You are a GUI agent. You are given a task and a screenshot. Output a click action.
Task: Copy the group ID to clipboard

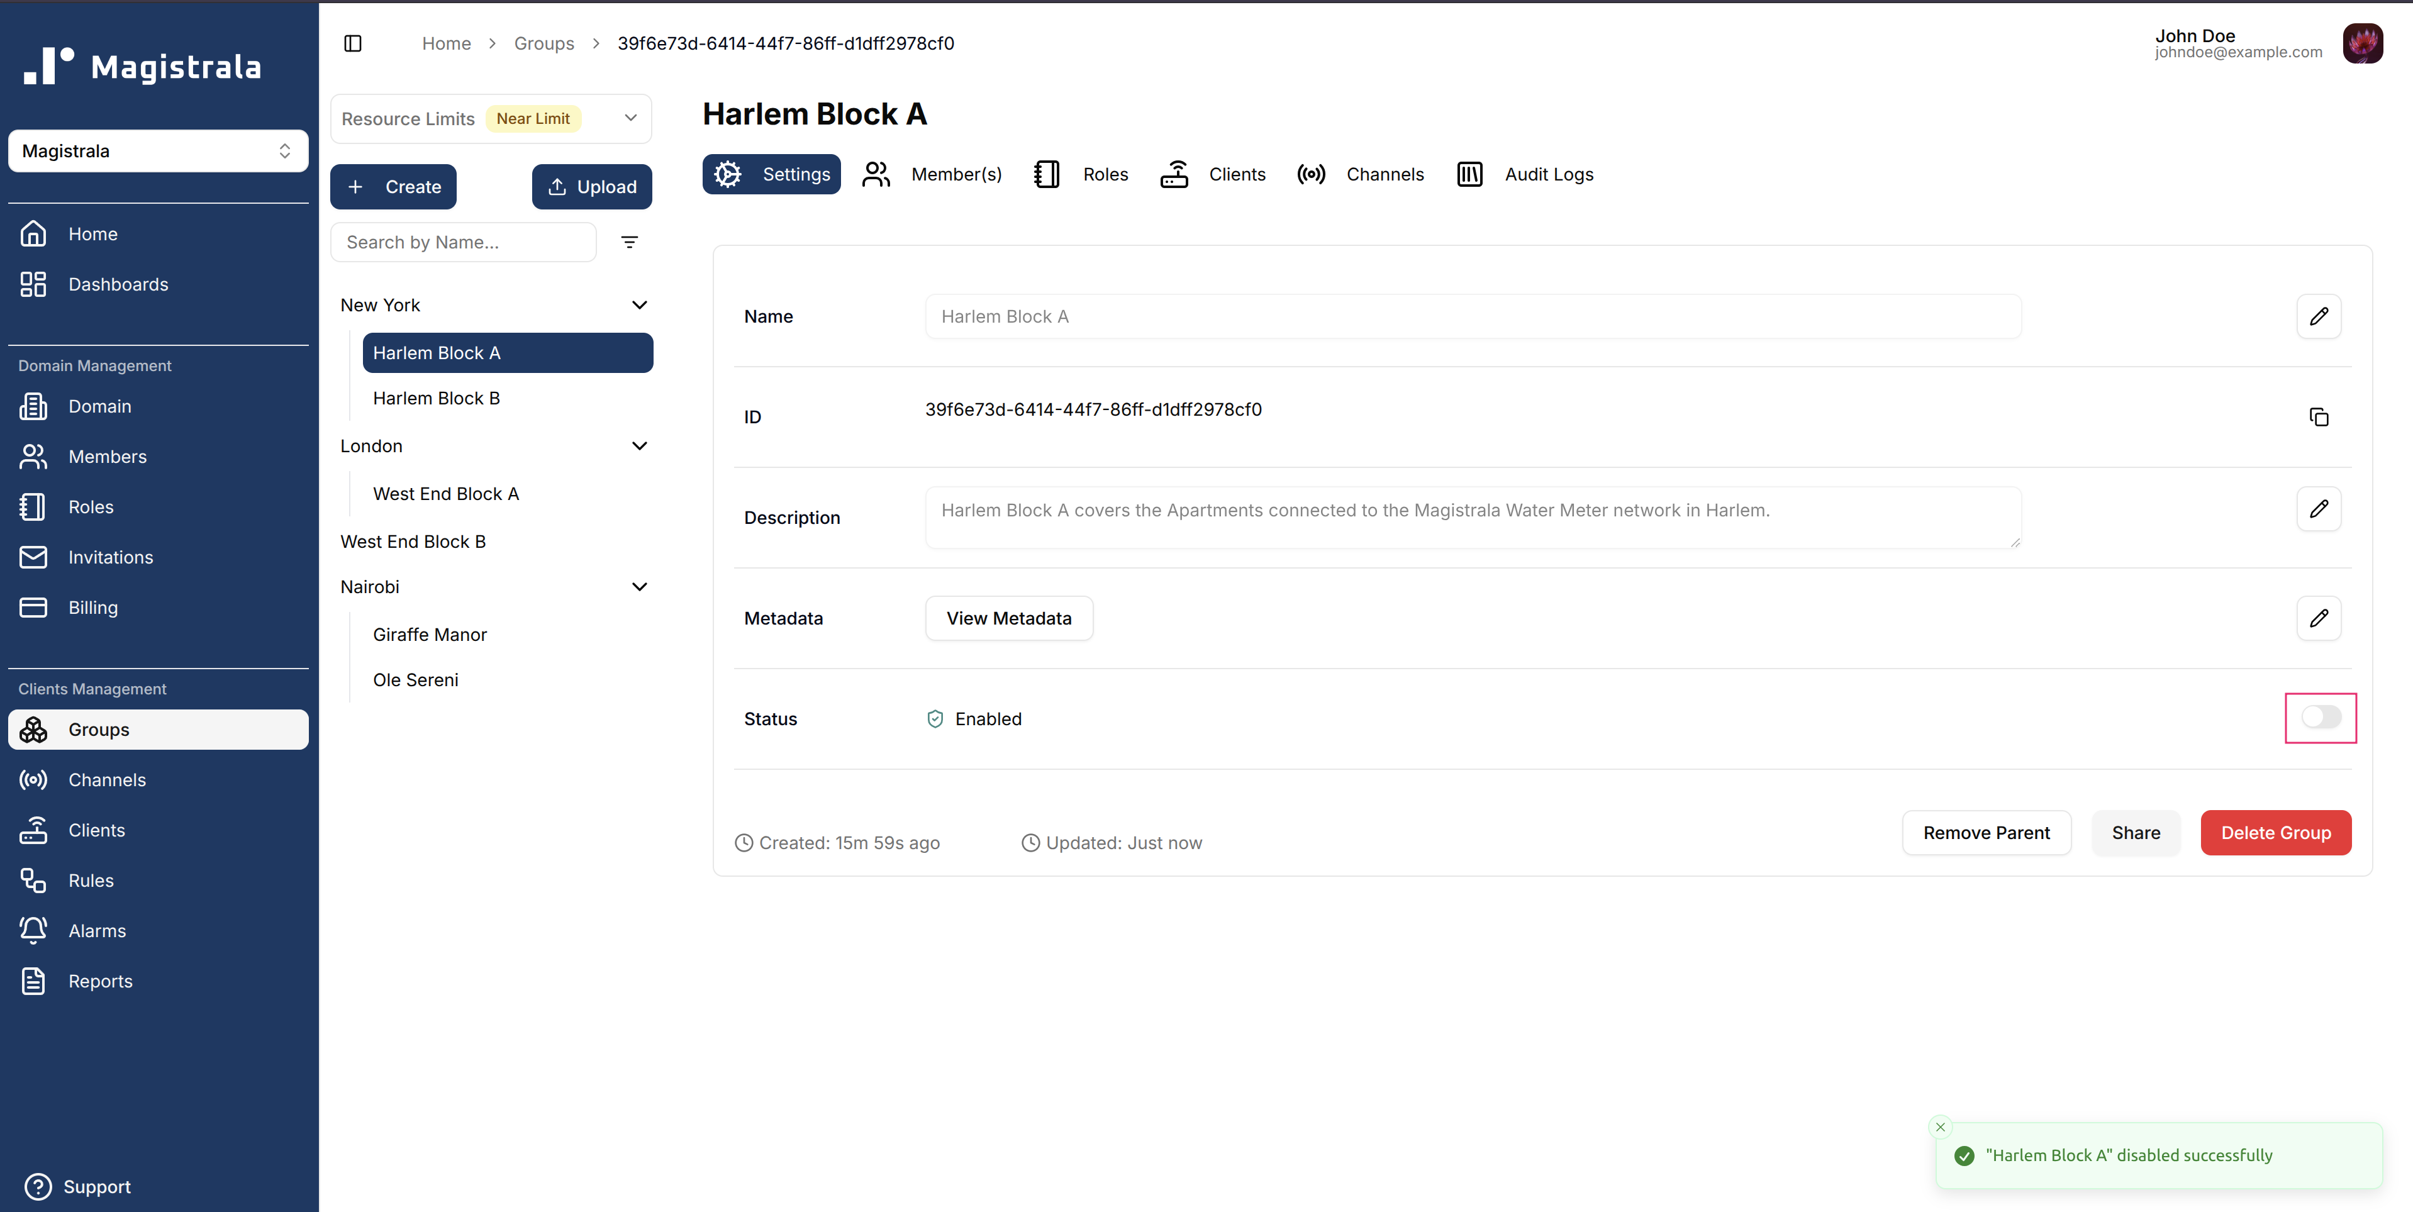coord(2319,417)
